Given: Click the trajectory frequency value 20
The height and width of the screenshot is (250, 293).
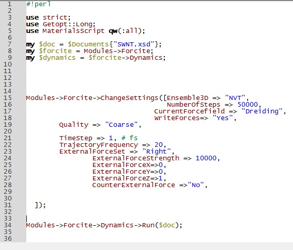Looking at the screenshot, I should [159, 145].
